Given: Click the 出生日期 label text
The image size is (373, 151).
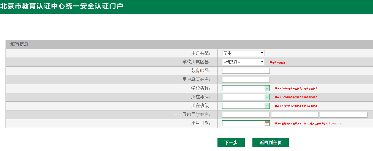Looking at the screenshot, I should pos(201,123).
